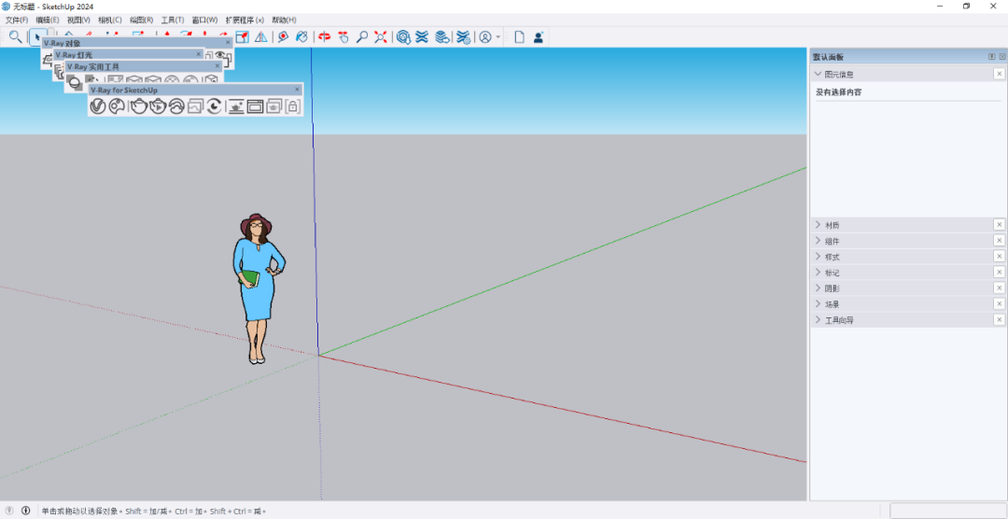Click the V-Ray Lock Camera Orientation icon

[292, 106]
